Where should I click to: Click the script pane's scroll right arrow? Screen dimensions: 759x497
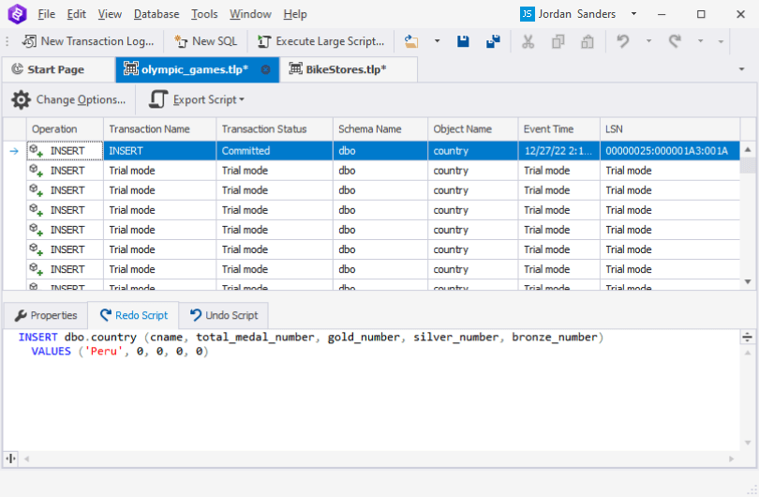732,459
